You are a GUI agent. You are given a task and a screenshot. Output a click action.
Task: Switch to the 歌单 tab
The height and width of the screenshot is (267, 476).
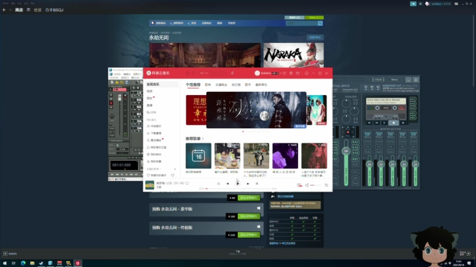(x=208, y=85)
